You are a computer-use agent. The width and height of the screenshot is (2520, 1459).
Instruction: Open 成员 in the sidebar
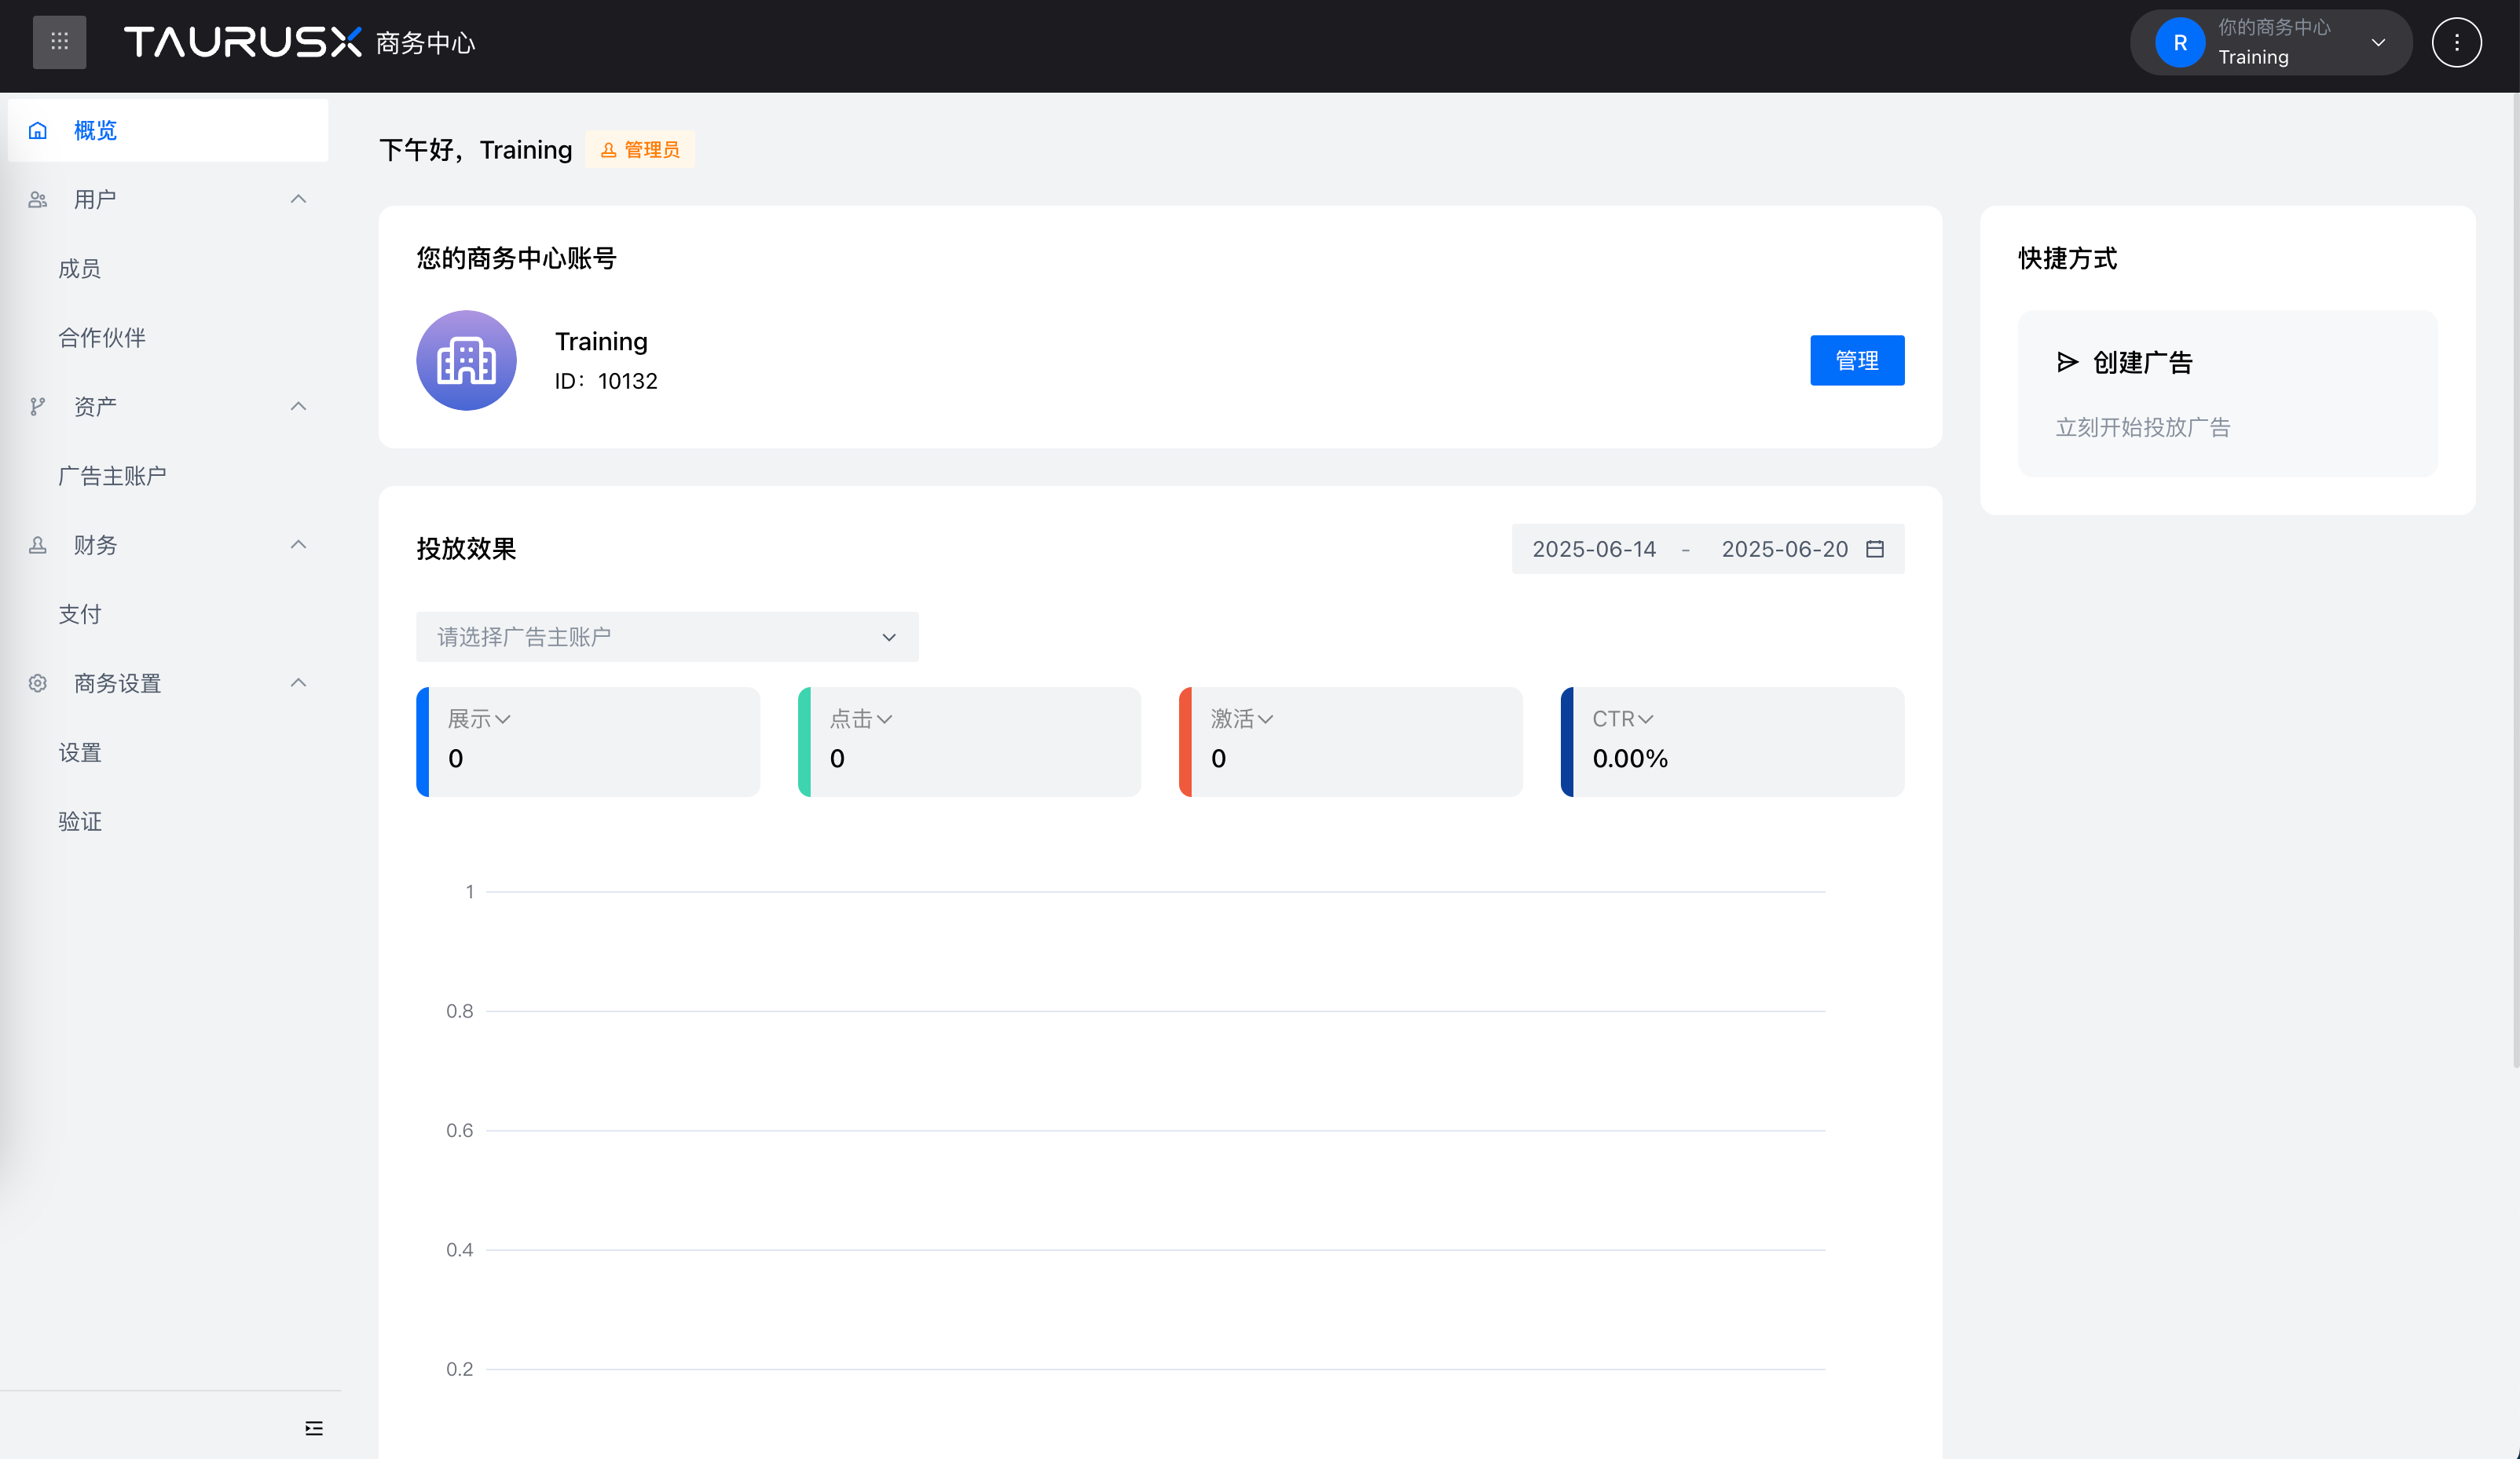(x=80, y=268)
